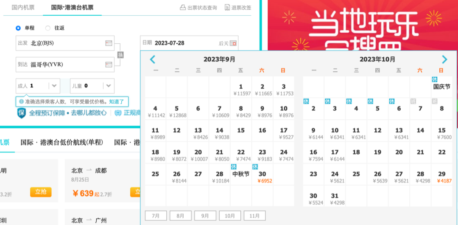The height and width of the screenshot is (225, 458).
Task: Click the 知道了 link in tooltip
Action: (117, 102)
